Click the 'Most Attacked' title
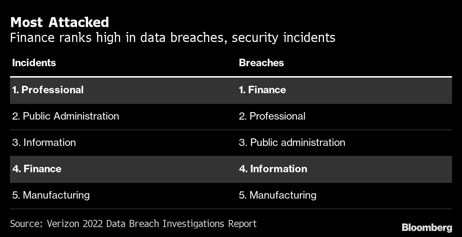Viewport: 462px width, 237px height. (60, 22)
